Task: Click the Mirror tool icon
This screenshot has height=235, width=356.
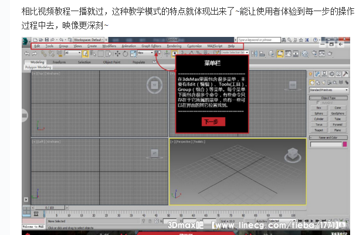Action: pyautogui.click(x=255, y=54)
